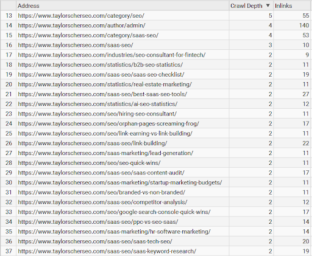Select the branded-vs-non-branded URL
Screen dimensions: 312x256
pos(101,192)
